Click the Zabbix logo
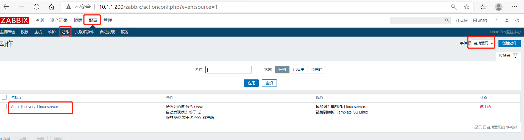 [x=15, y=20]
